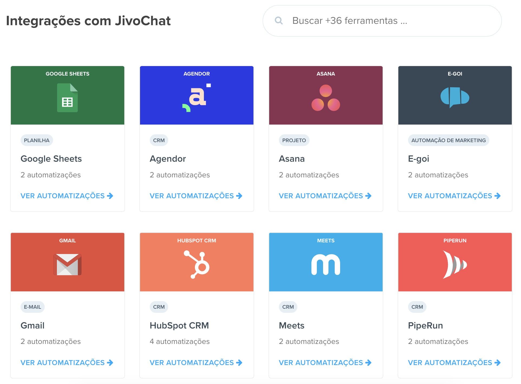The width and height of the screenshot is (521, 384).
Task: Click '2 automatizações' under Agendor
Action: click(x=180, y=175)
